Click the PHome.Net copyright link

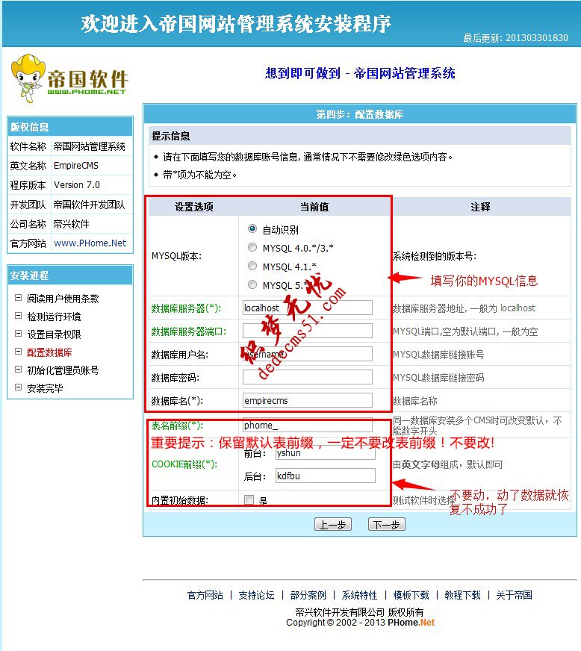pos(411,623)
